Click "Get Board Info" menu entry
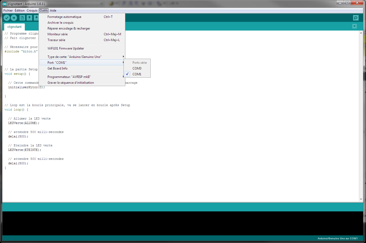Image resolution: width=366 pixels, height=243 pixels. 58,68
